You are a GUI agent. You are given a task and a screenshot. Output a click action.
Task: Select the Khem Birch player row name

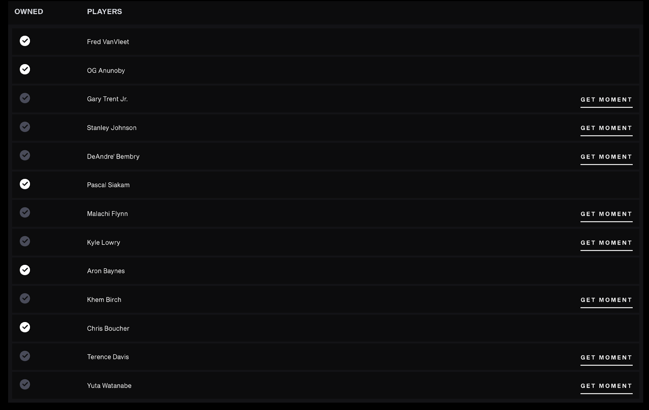point(104,300)
